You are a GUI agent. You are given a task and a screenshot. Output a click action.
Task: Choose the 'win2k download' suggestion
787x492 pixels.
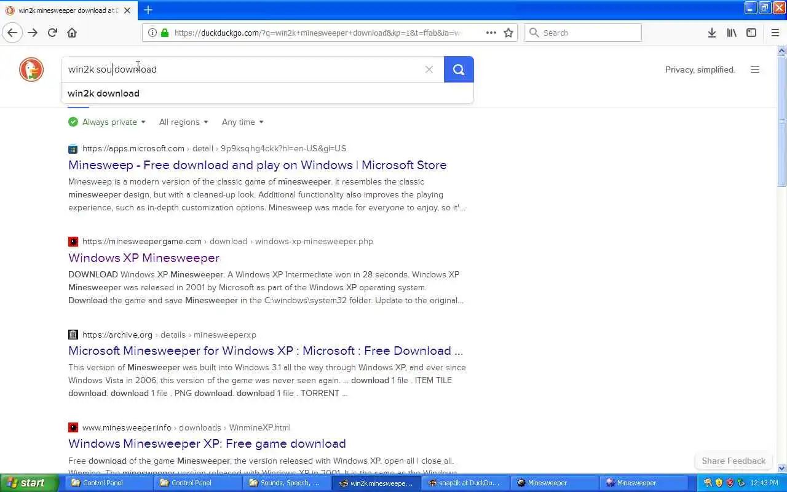[267, 93]
